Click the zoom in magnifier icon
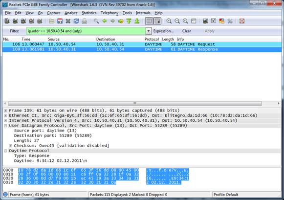This screenshot has height=200, width=284. (169, 21)
